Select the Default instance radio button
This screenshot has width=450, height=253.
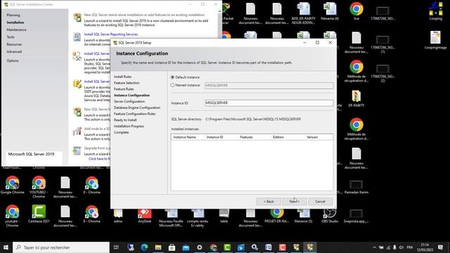coord(172,77)
